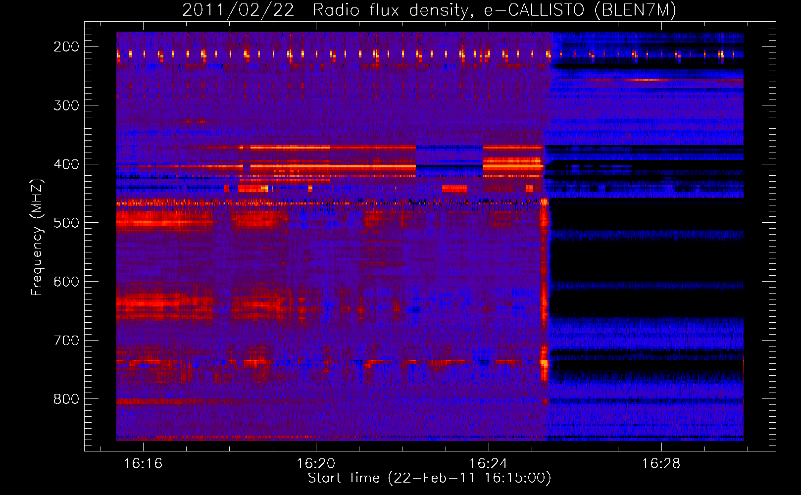Click the 16:20 time tick label
This screenshot has width=801, height=495.
click(x=316, y=464)
